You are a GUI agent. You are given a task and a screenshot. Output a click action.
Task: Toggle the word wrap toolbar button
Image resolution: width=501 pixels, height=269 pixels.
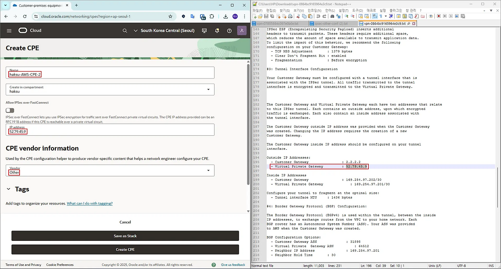[375, 16]
